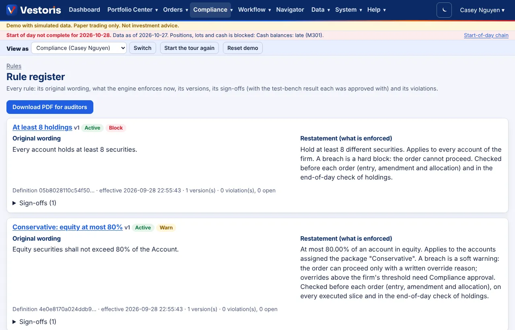Open the Conservative: equity at most 80% rule
The height and width of the screenshot is (330, 515).
click(68, 227)
